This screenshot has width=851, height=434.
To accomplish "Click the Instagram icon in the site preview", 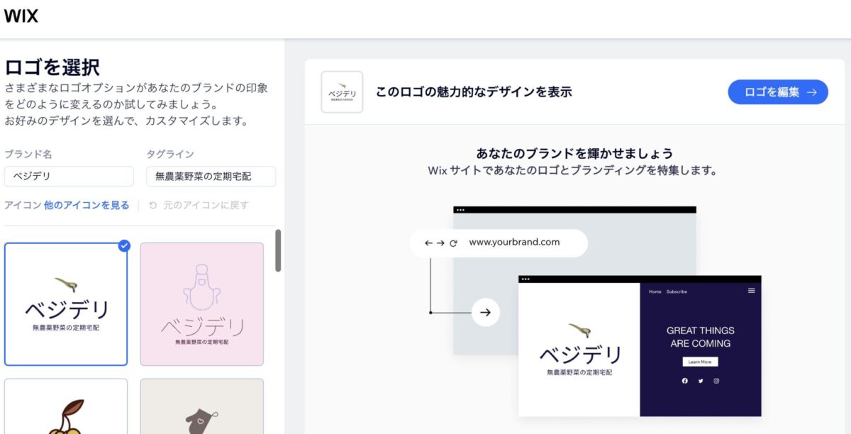I will coord(716,381).
